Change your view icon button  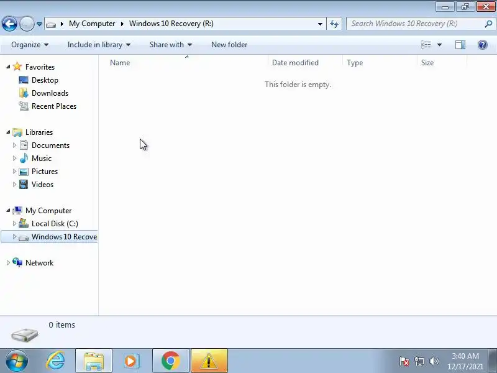[x=426, y=45]
